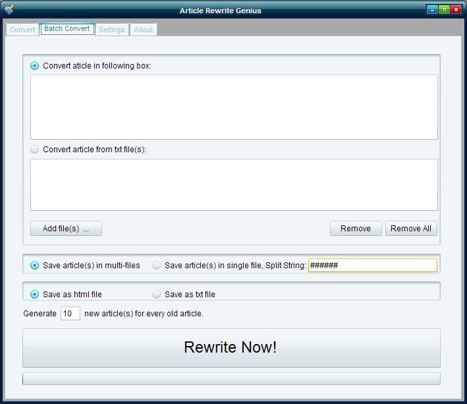467x404 pixels.
Task: Choose 'Save as html file' option
Action: [x=35, y=295]
